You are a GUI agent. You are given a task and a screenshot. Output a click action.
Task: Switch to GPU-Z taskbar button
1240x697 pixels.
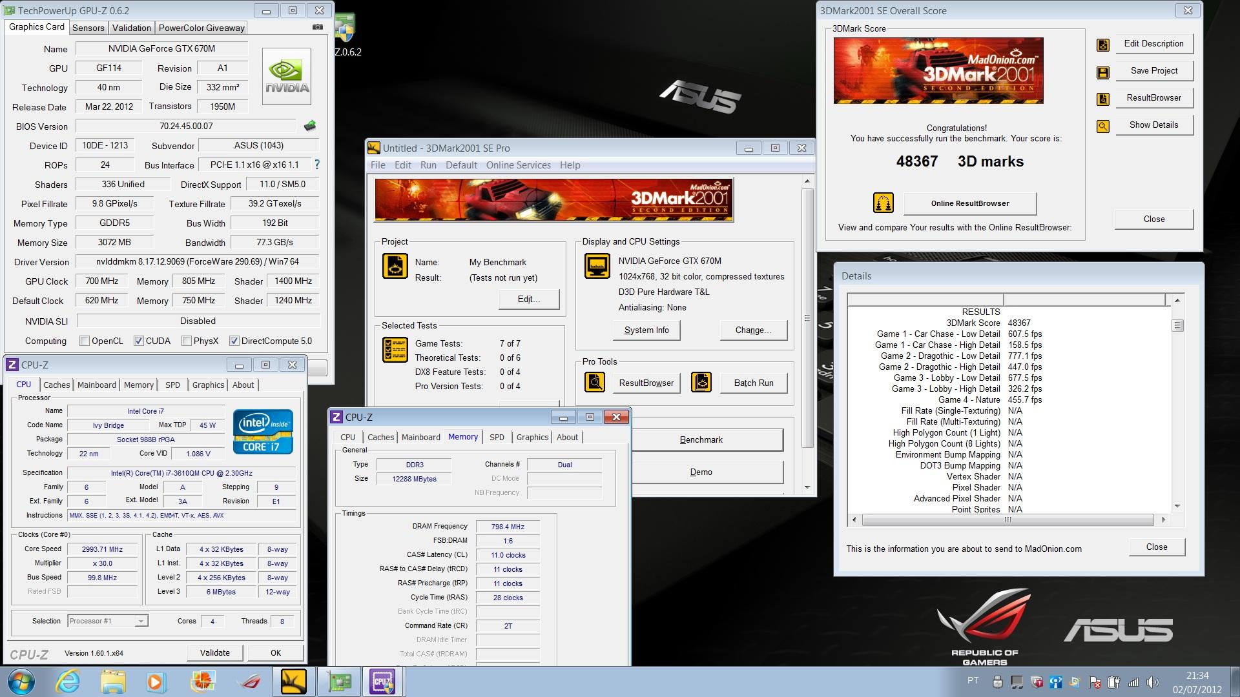point(340,682)
